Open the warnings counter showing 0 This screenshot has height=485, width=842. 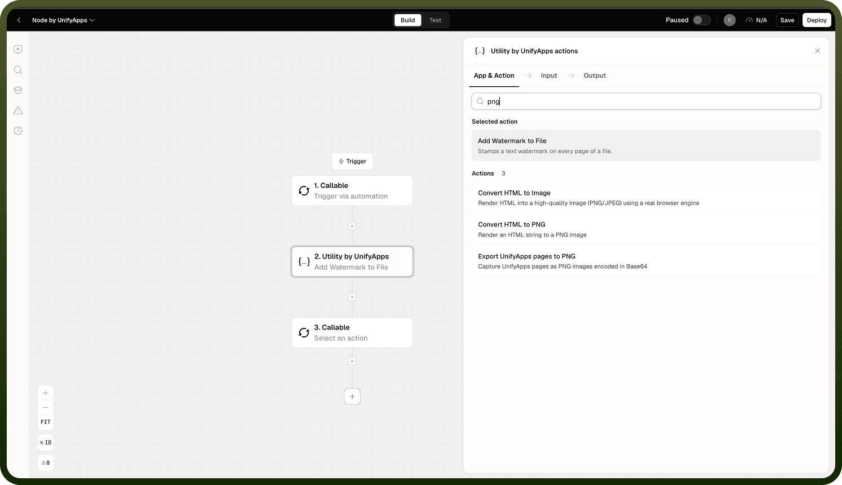[x=46, y=463]
